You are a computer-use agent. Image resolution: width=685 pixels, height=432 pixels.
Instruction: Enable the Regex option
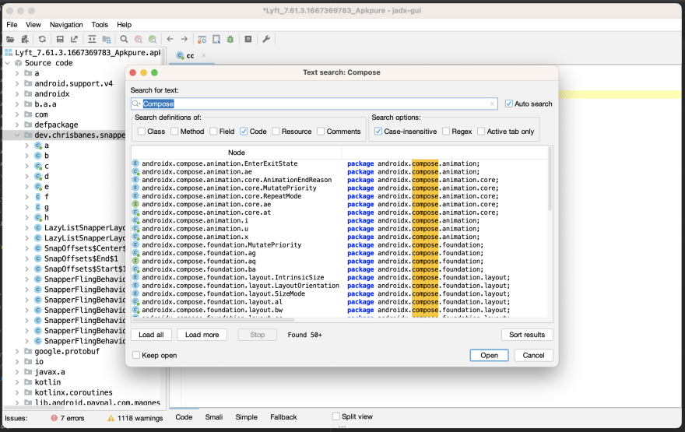pos(446,131)
